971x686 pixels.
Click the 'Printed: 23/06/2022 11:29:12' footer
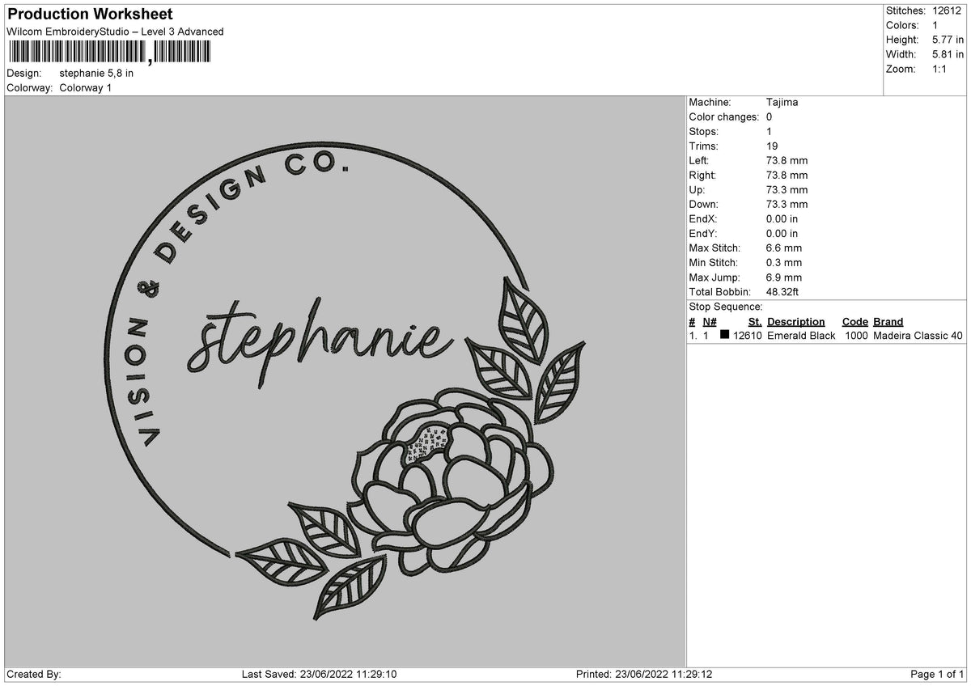[x=645, y=675]
